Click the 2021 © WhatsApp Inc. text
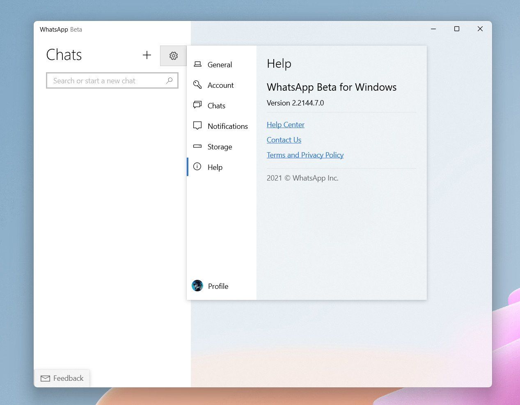Viewport: 520px width, 405px height. click(302, 178)
